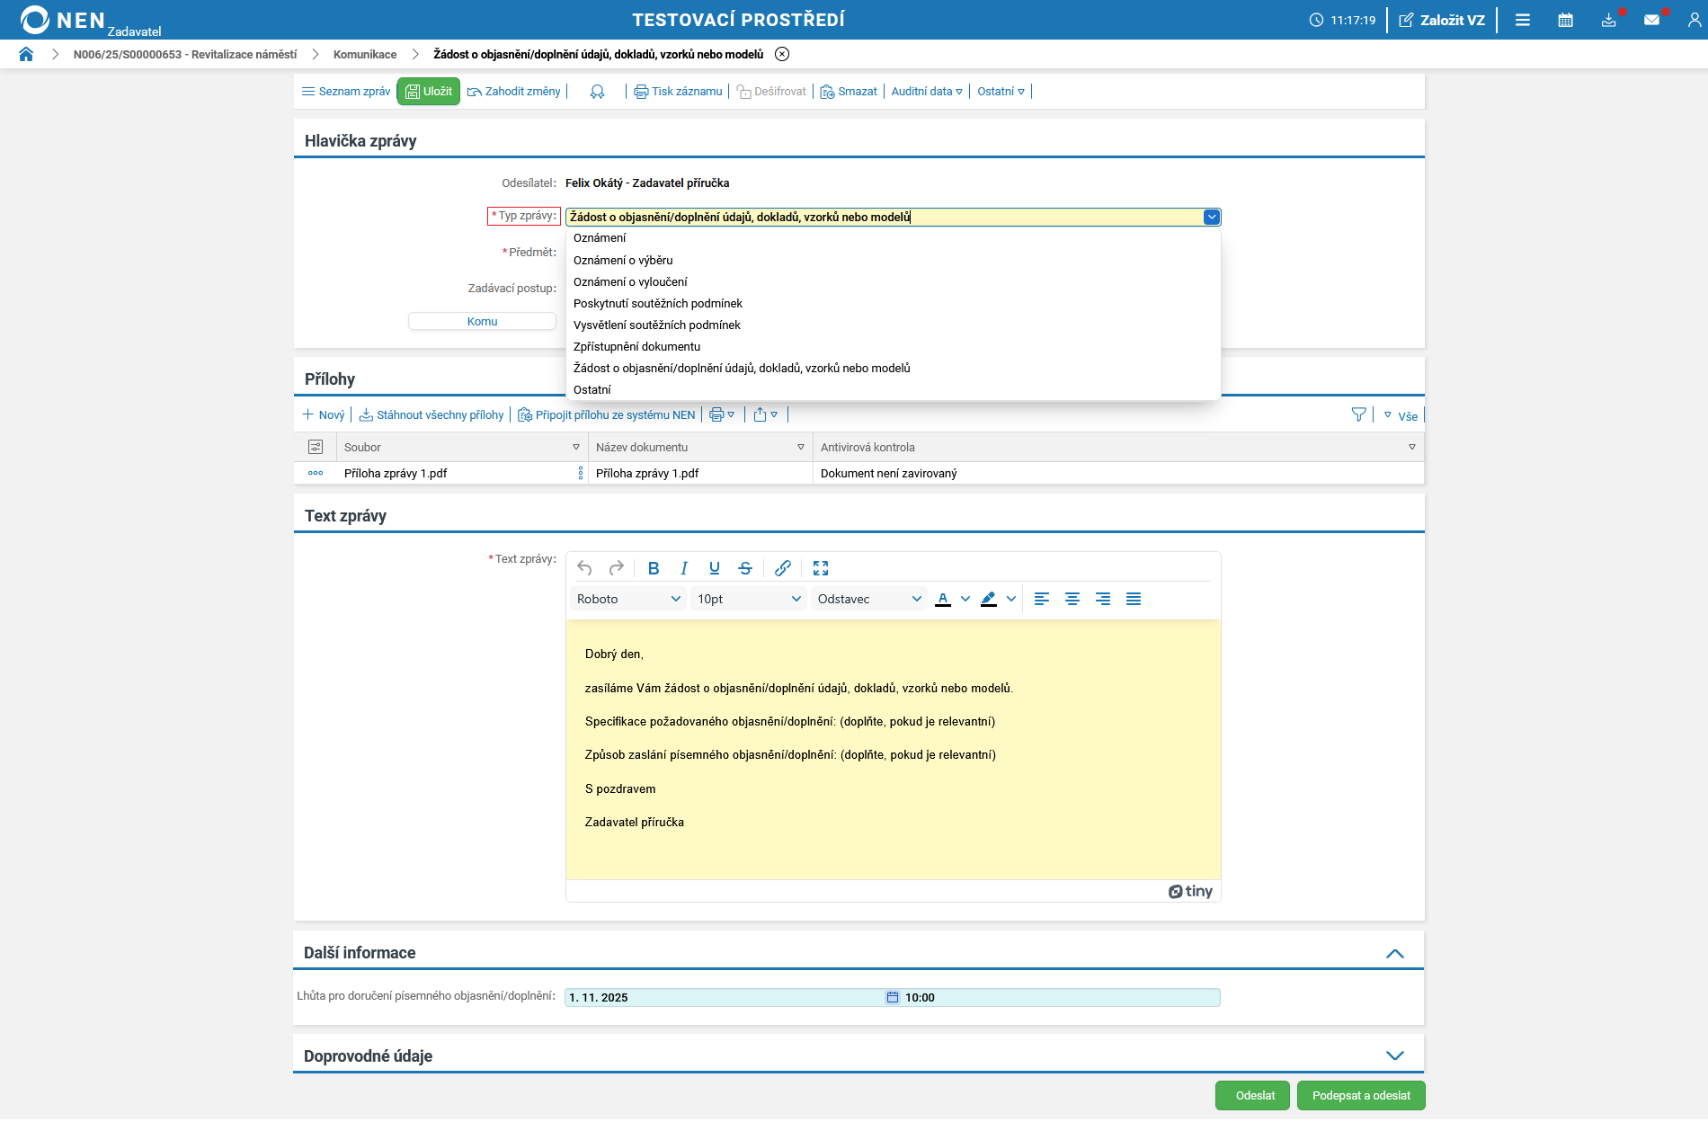Switch editor to fullscreen mode

click(821, 568)
